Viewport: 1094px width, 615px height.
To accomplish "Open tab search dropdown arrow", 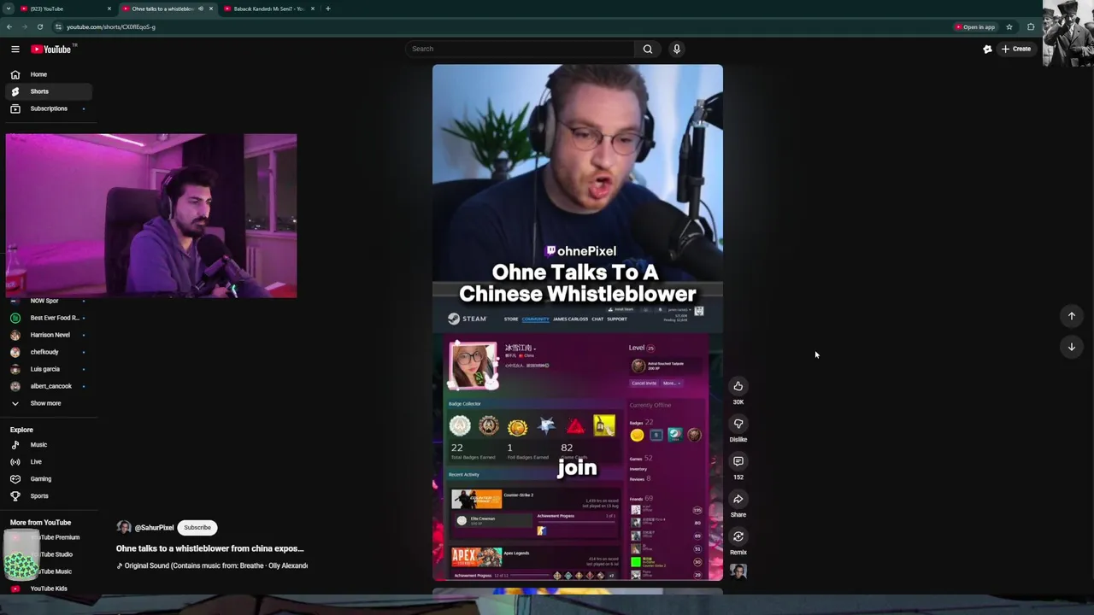I will point(8,9).
